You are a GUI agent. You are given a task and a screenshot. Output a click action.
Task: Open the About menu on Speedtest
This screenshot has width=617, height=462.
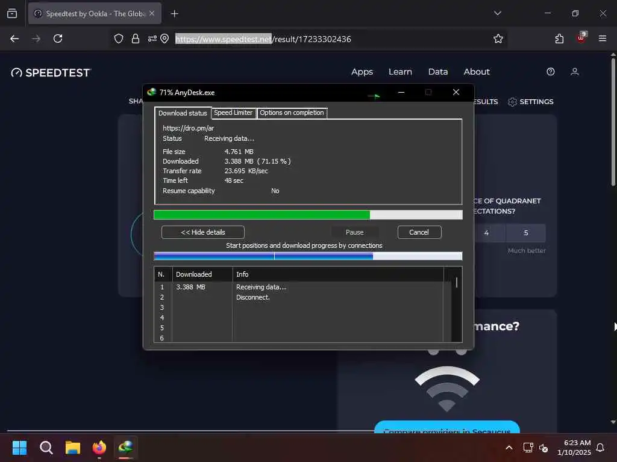click(x=477, y=72)
